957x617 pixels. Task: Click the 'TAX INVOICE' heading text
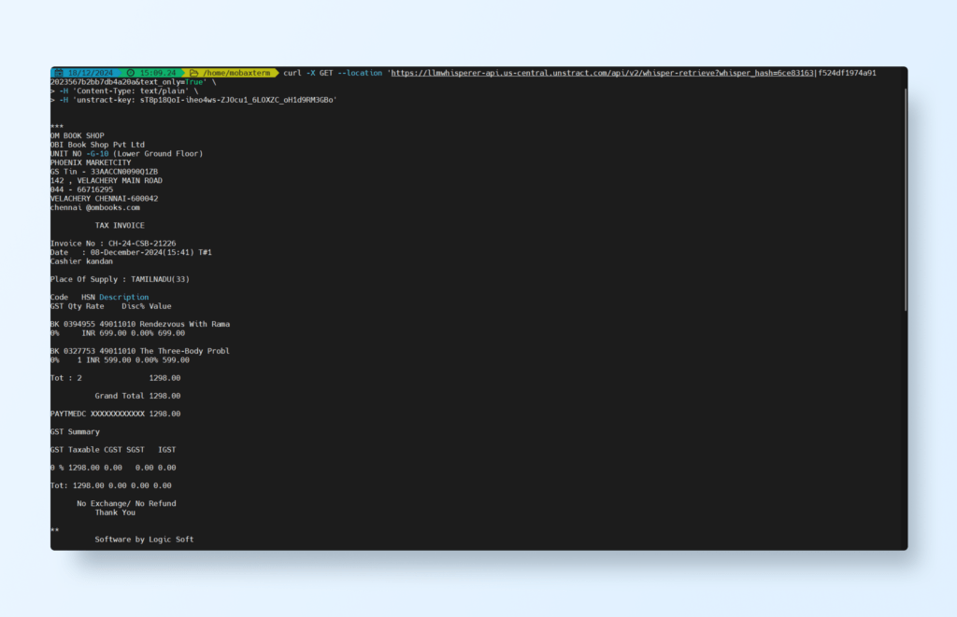(x=120, y=225)
